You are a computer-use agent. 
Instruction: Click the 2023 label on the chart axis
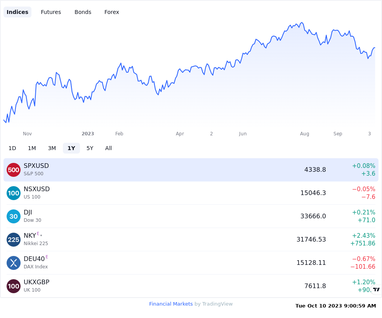(x=88, y=133)
